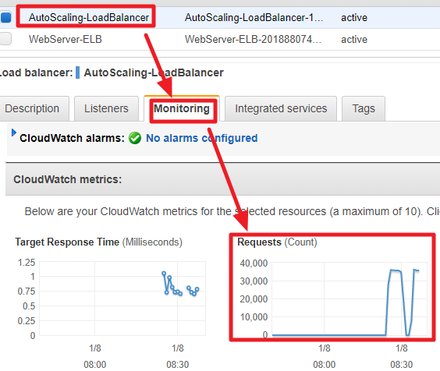Select the WebServer-ELB name cell
Screen dimensions: 440x371
pyautogui.click(x=65, y=39)
